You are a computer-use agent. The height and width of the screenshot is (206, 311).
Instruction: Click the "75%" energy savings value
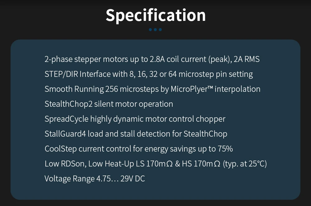(225, 149)
